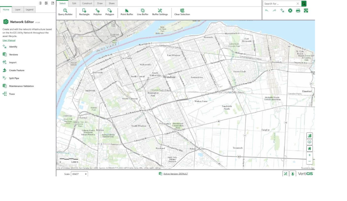Pop out the side panel window
The image size is (347, 201).
pos(53,3)
